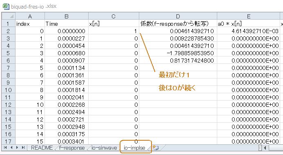Click the Select All corner triangle
Viewport: 283px width, 155px height.
[9, 16]
